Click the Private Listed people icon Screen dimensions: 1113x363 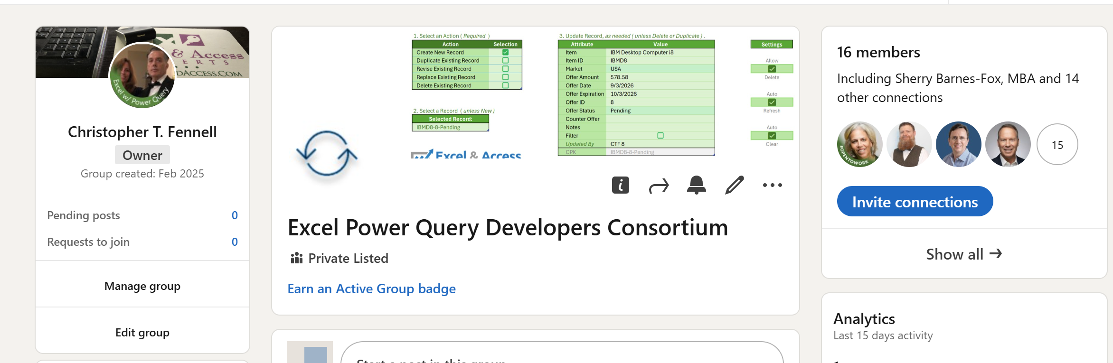tap(297, 258)
